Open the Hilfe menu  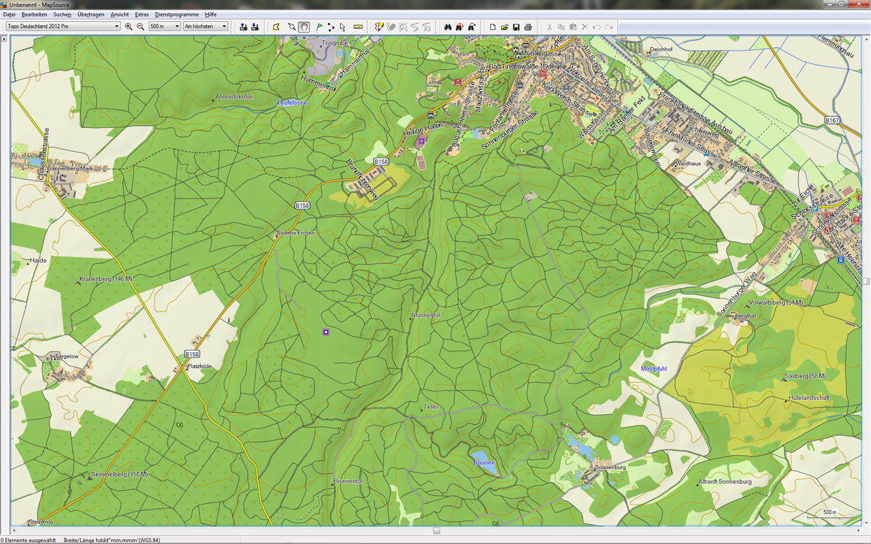click(210, 14)
